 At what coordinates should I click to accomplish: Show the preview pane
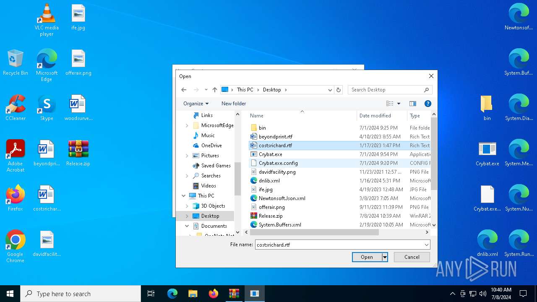pyautogui.click(x=413, y=104)
